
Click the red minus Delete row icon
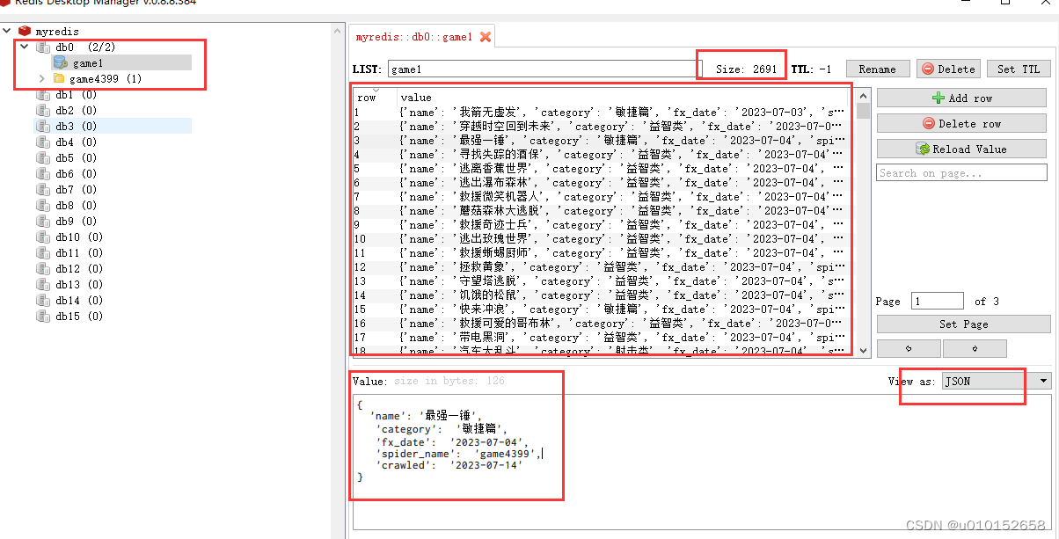click(x=930, y=122)
